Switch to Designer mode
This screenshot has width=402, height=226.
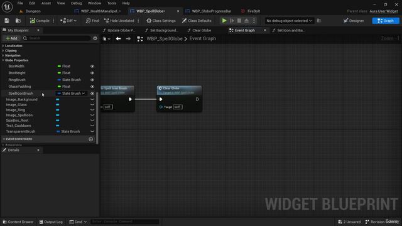click(x=354, y=21)
